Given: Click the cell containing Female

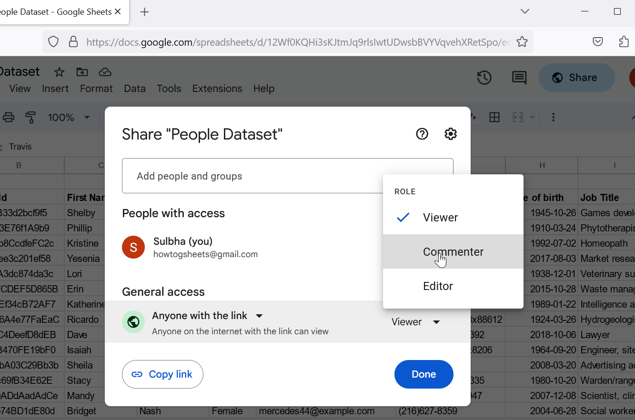Looking at the screenshot, I should click(232, 411).
